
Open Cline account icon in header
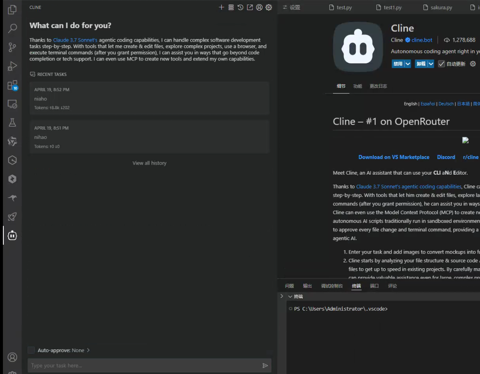(x=259, y=7)
